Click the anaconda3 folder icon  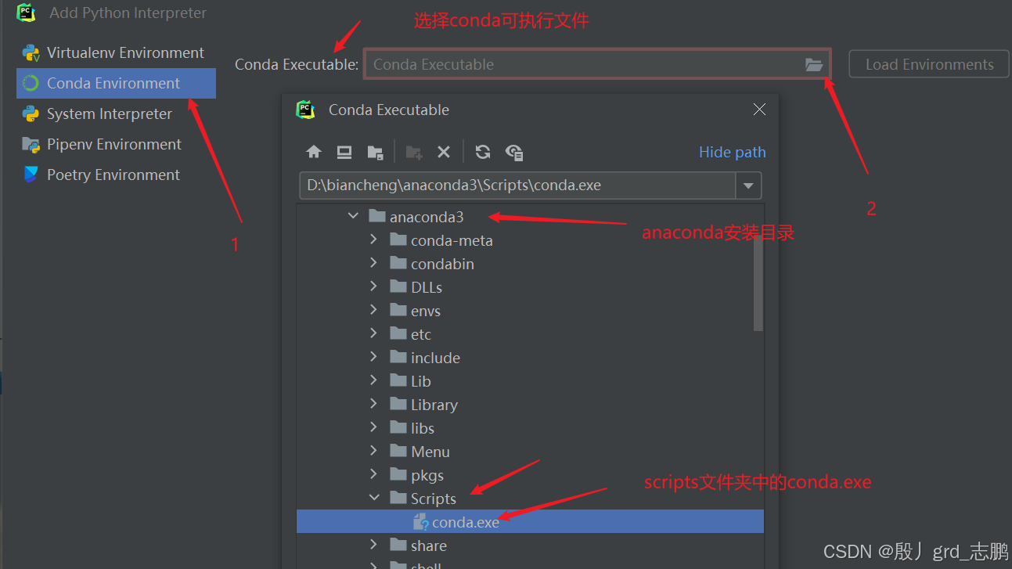(377, 217)
